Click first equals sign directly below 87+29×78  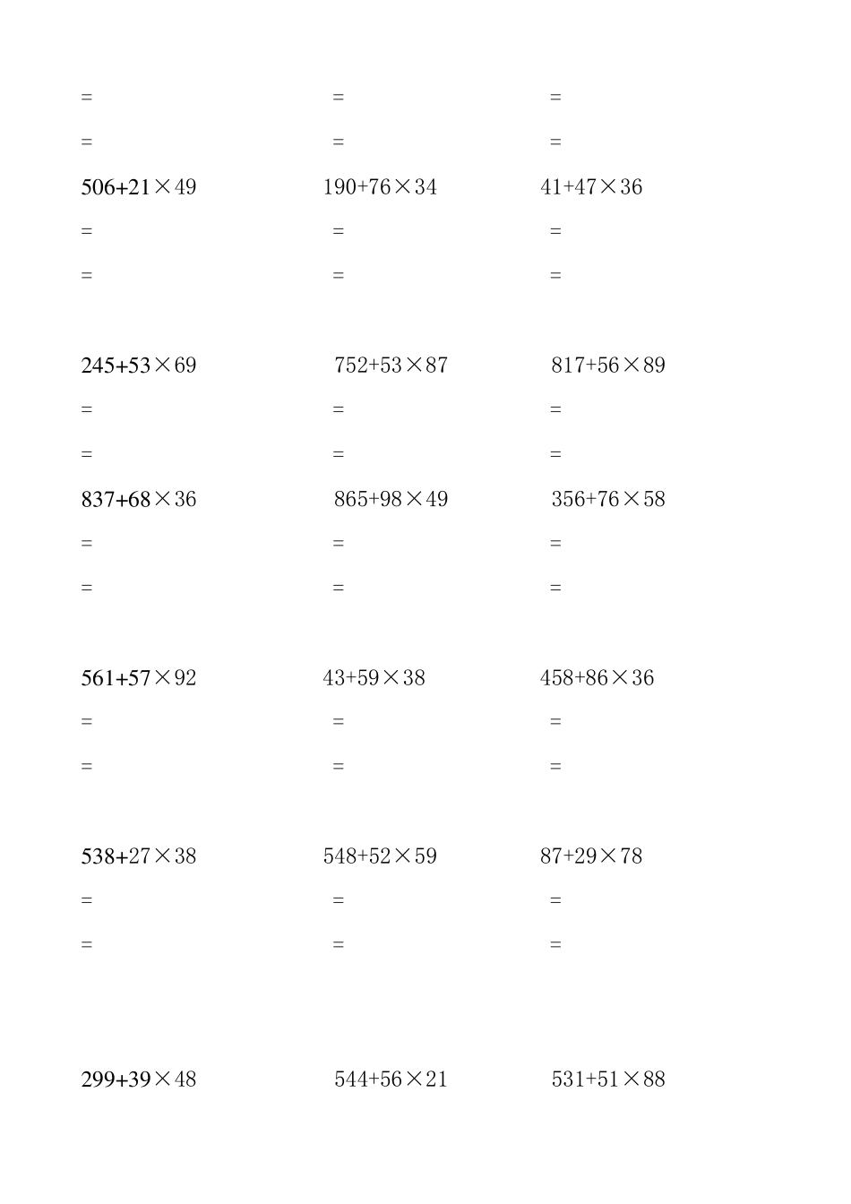555,900
